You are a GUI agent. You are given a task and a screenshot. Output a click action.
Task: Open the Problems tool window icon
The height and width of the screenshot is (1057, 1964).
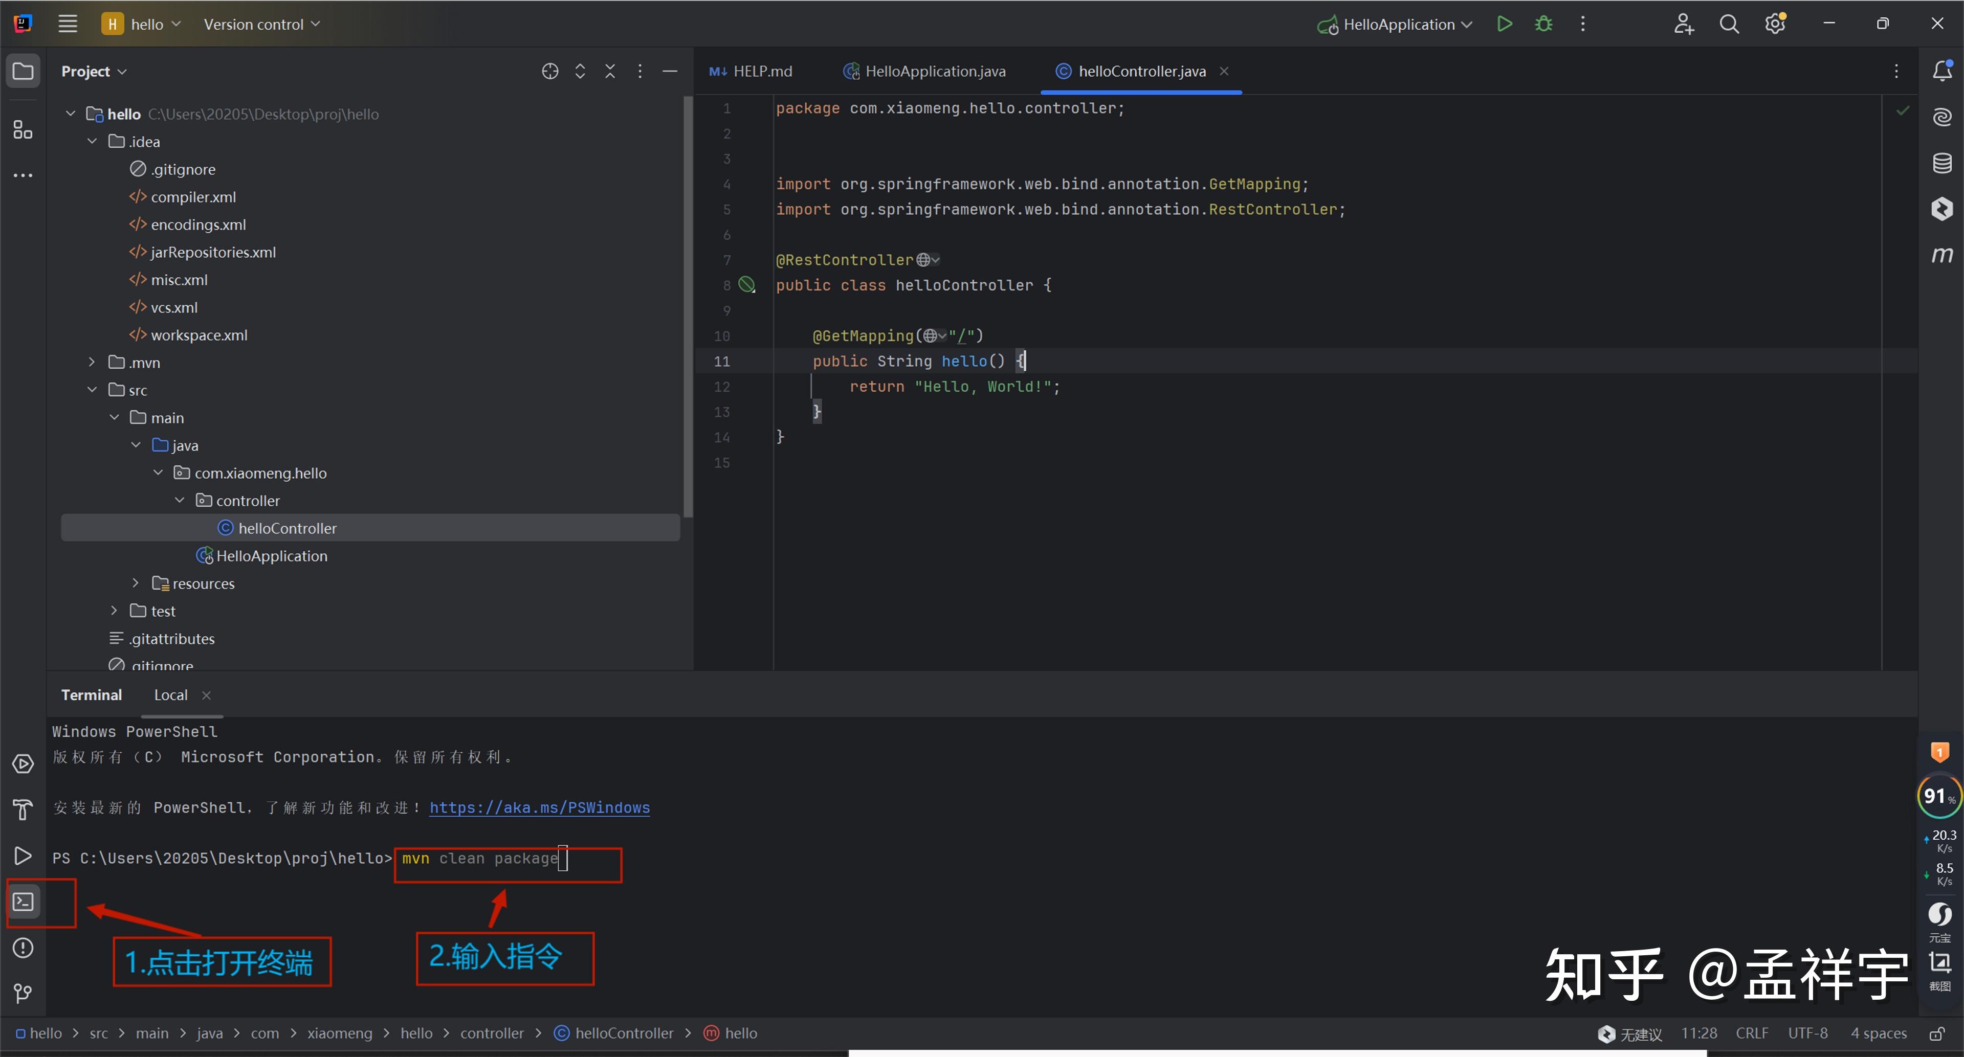(23, 947)
